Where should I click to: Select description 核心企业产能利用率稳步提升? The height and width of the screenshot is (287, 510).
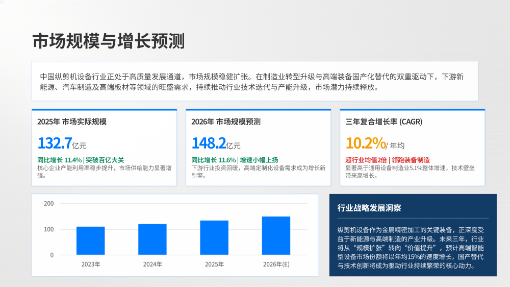pos(105,172)
